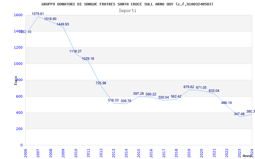Click the x-axis year 2018

tap(177, 153)
